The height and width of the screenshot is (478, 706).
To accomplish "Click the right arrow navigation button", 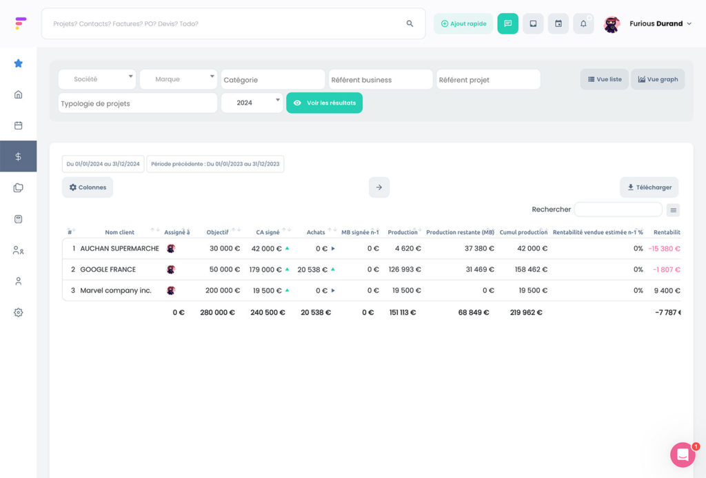I will click(x=379, y=187).
